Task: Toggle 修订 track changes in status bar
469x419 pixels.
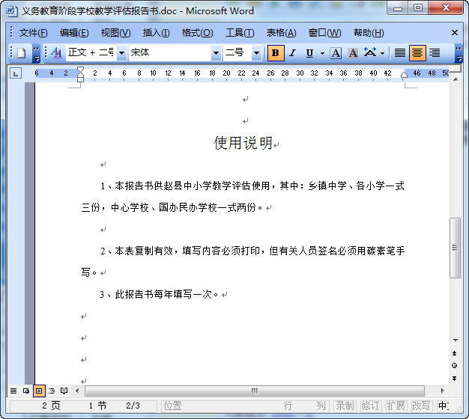Action: point(371,406)
